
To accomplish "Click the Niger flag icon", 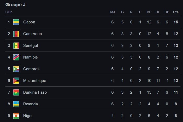I will [x=16, y=116].
